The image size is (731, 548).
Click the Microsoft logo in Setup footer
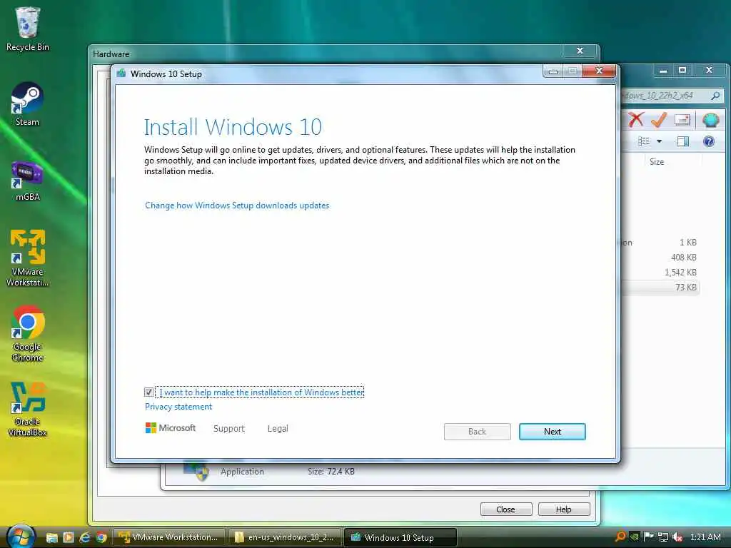(x=171, y=428)
